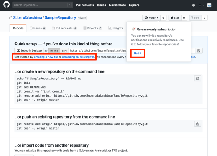This screenshot has height=156, width=217.
Task: Go to Explore in top navigation
Action: tap(134, 5)
